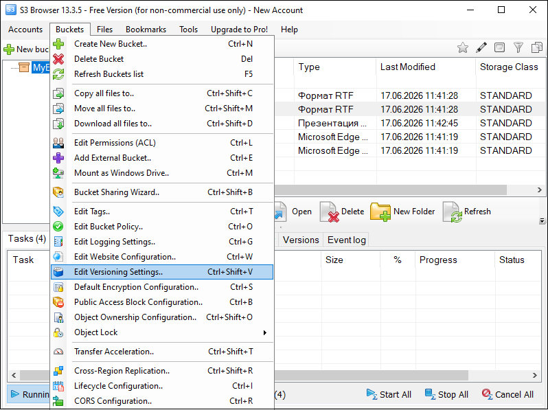
Task: Click the green plus Create New Bucket icon
Action: (58, 44)
